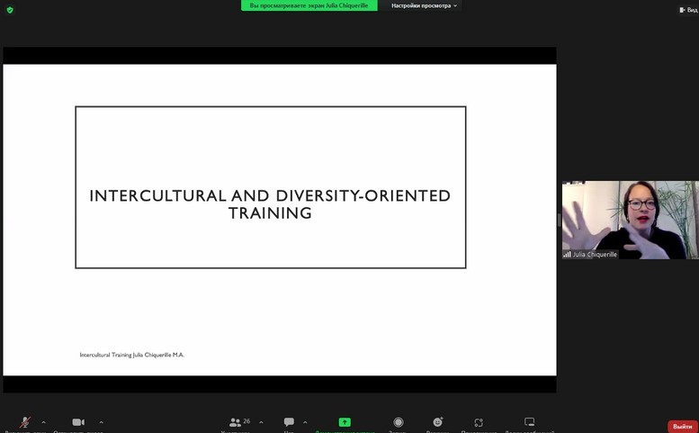Screen dimensions: 699x433
Task: Open the whiteboards icon
Action: (x=529, y=421)
